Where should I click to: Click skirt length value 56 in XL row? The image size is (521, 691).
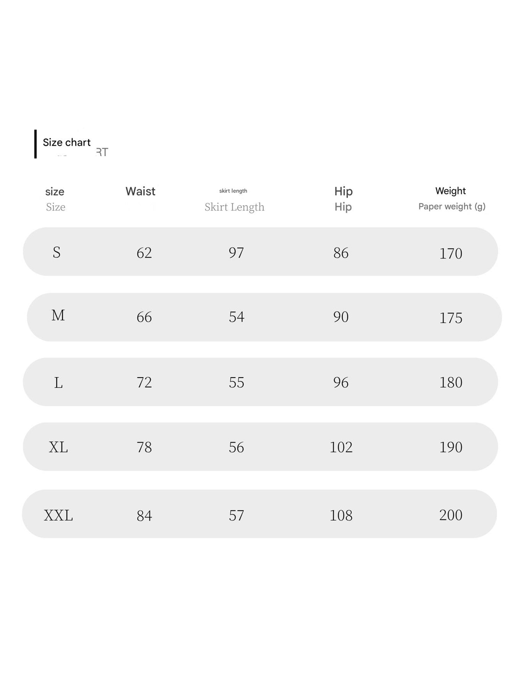click(x=236, y=447)
